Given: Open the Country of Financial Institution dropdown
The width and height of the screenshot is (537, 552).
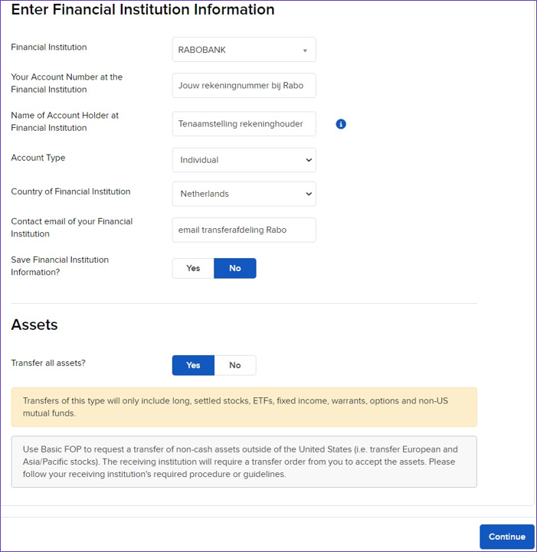Looking at the screenshot, I should 244,194.
